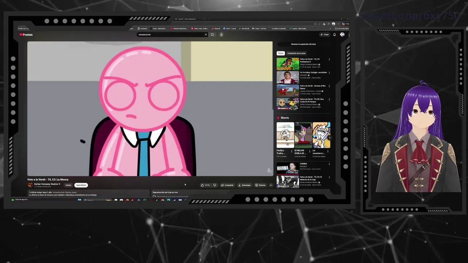Open options for Puchamon 8 video
468x263 pixels.
pos(329,59)
